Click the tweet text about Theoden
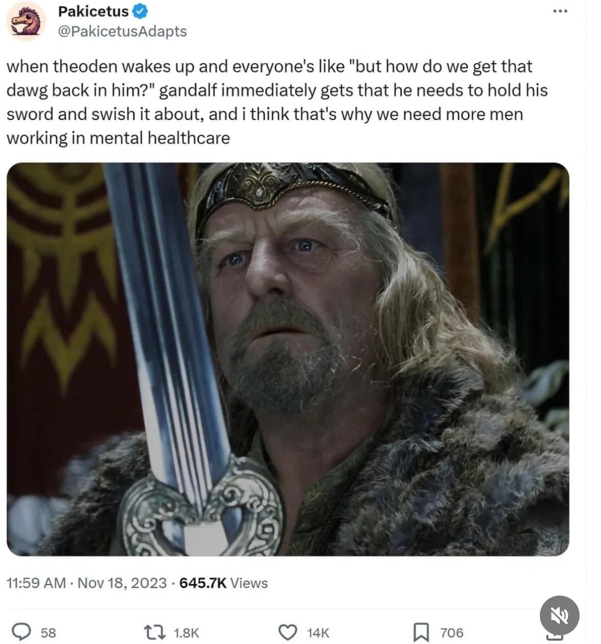601x644 pixels. click(277, 102)
